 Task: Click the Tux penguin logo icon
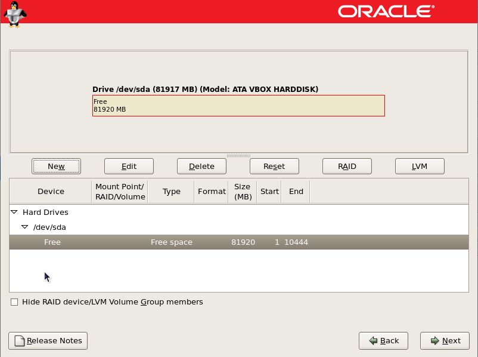click(15, 14)
